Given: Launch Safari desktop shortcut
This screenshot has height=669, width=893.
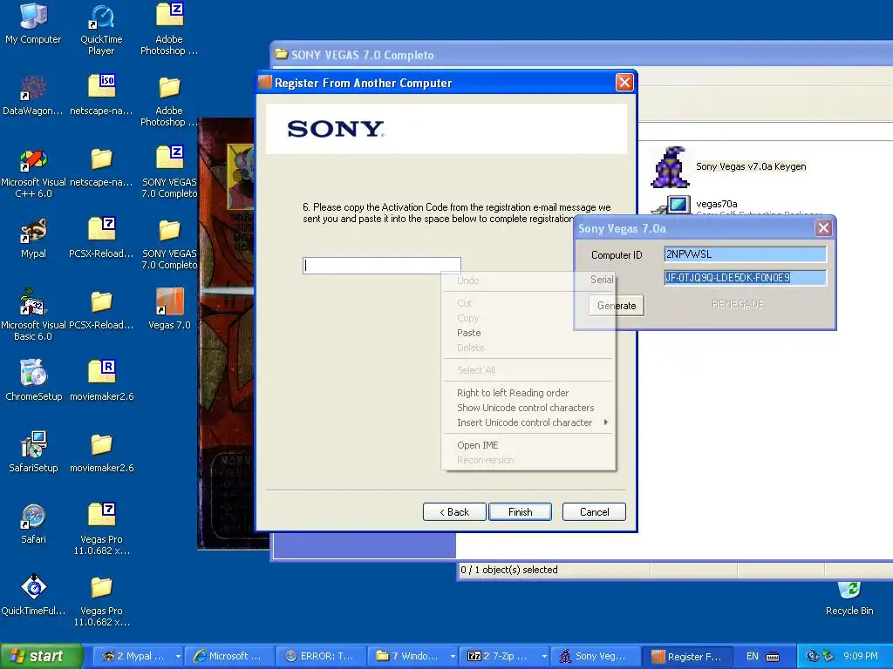Looking at the screenshot, I should click(33, 523).
